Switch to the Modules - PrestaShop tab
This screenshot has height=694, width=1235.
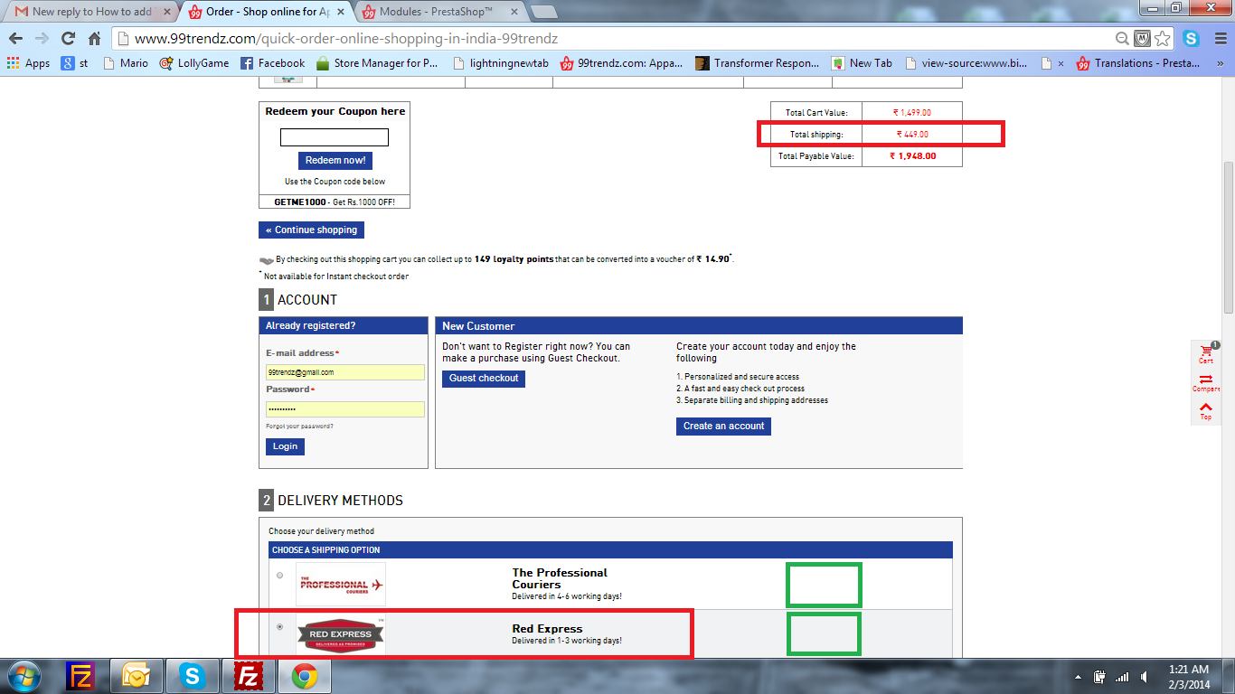tap(439, 12)
